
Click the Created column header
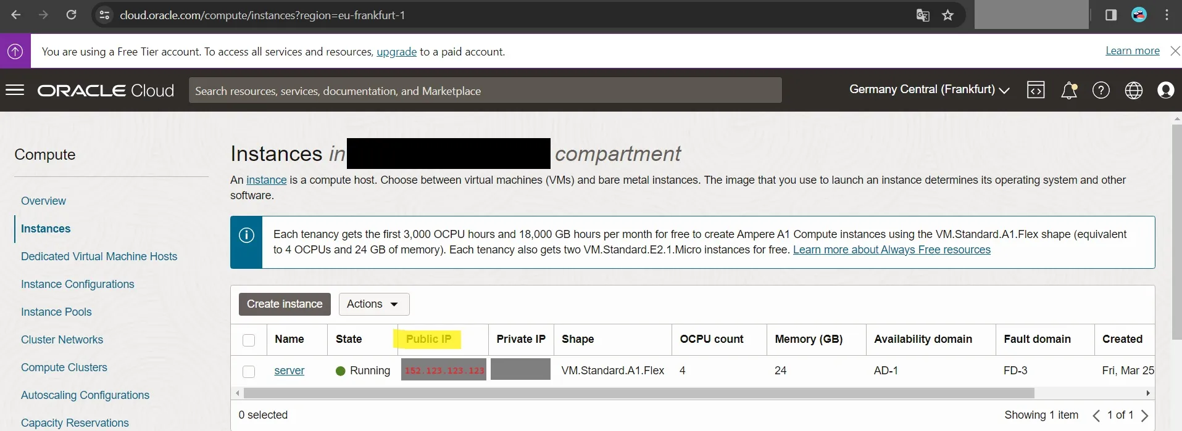tap(1122, 339)
